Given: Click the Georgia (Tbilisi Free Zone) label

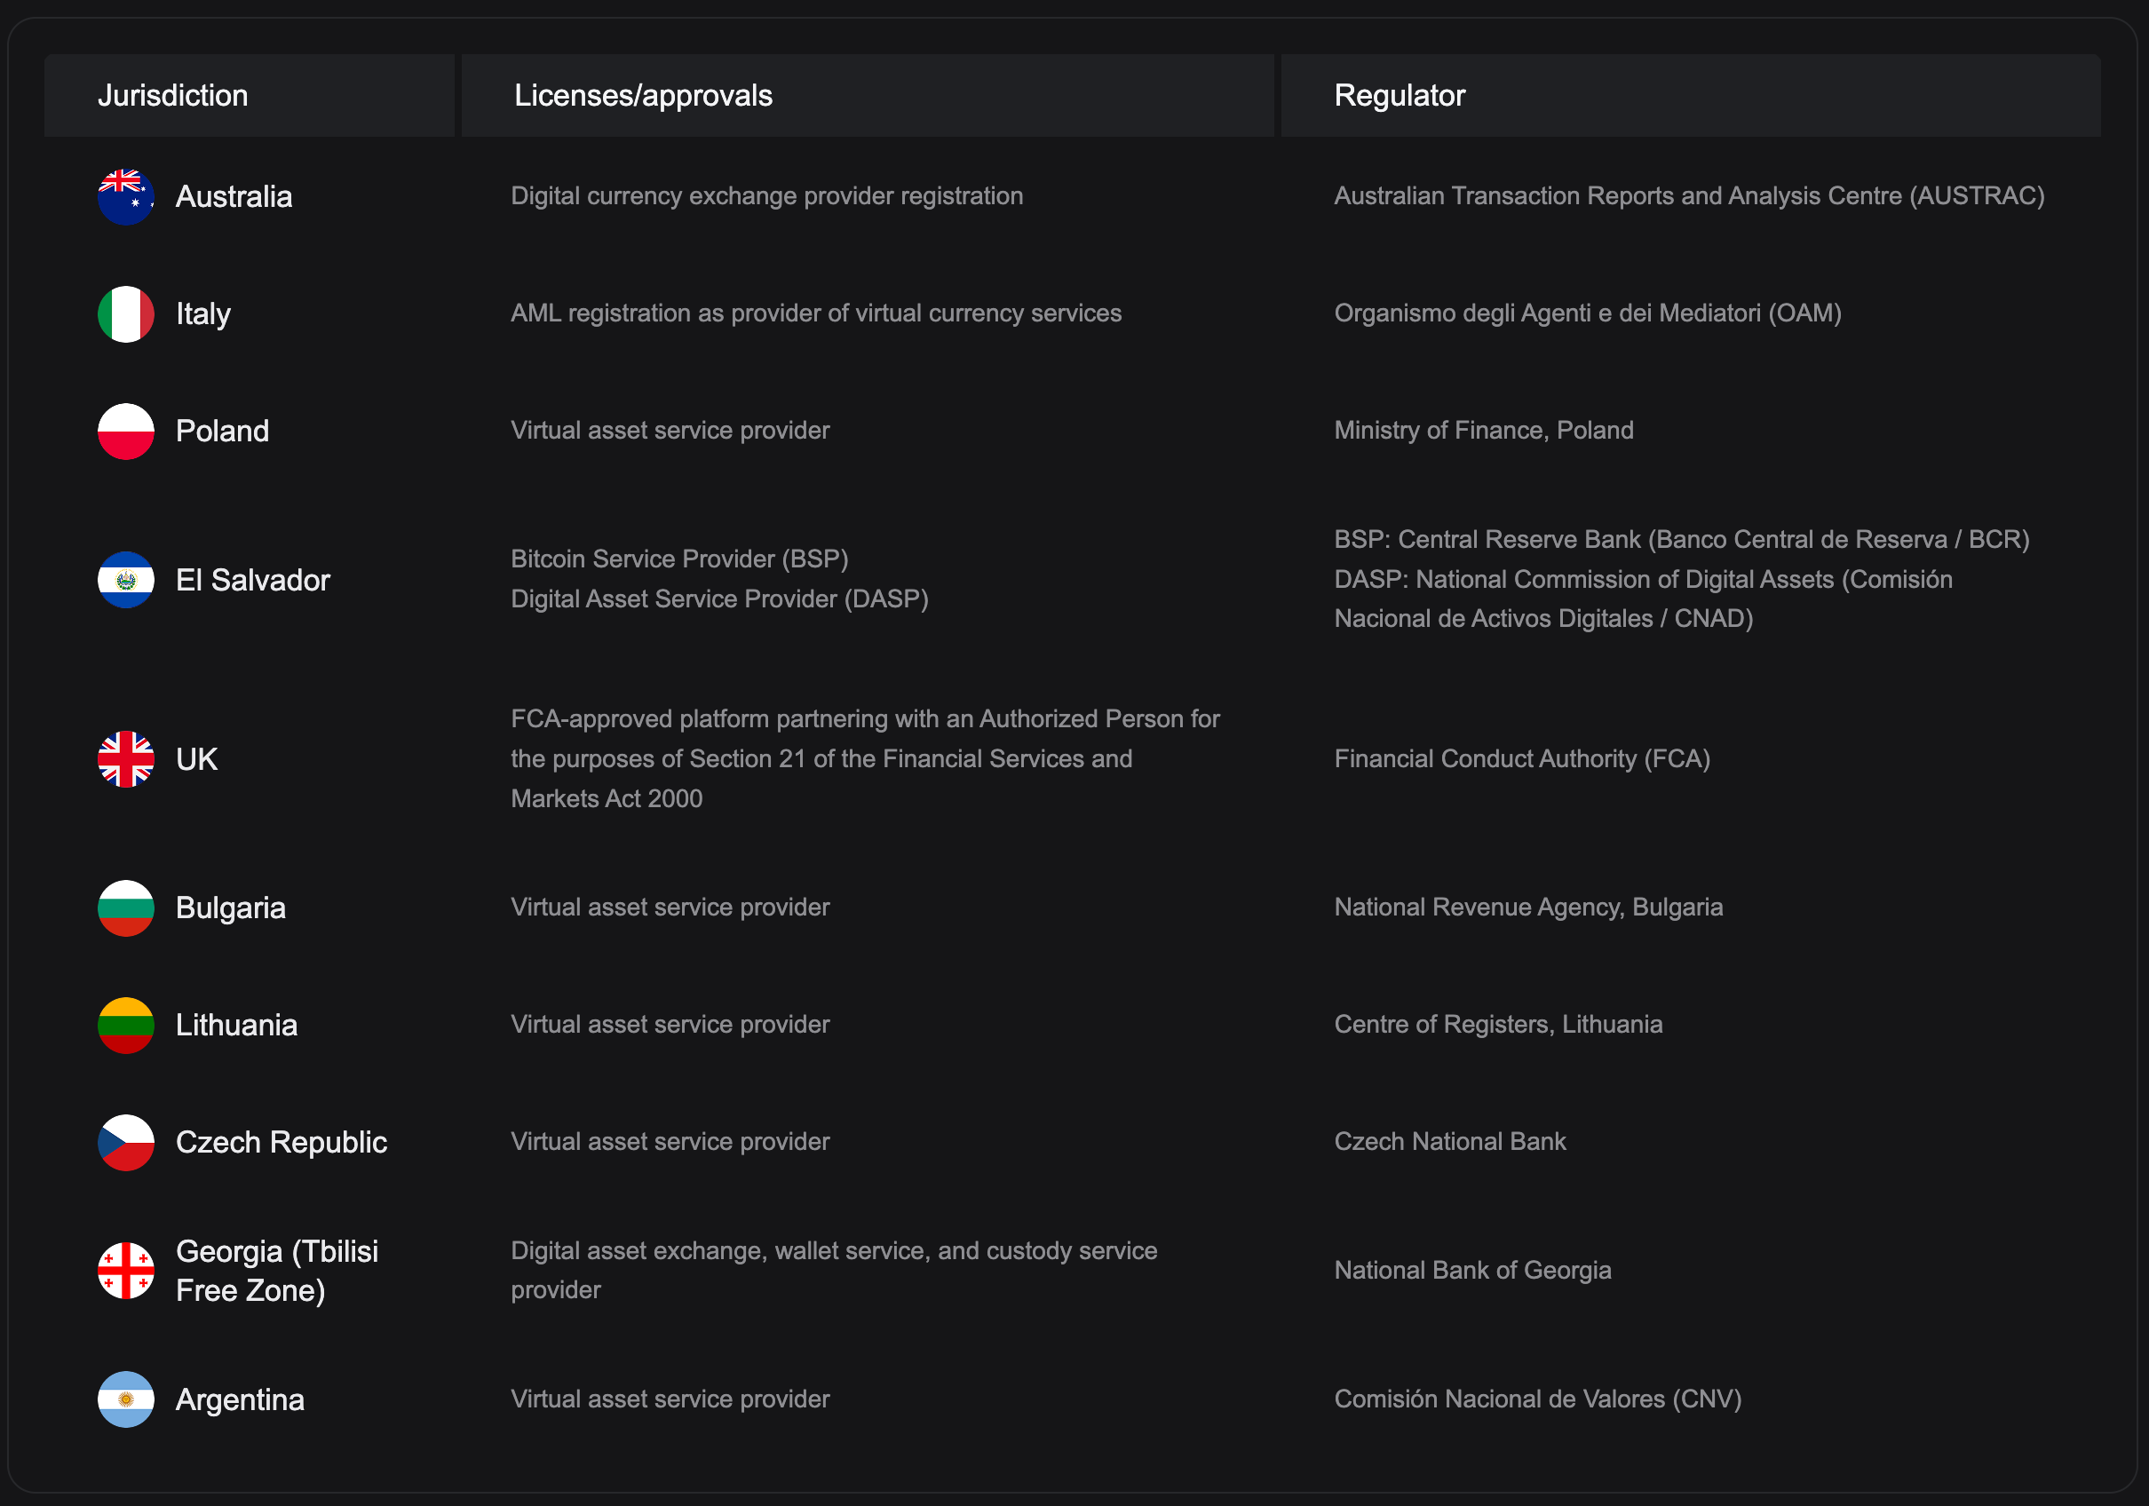Looking at the screenshot, I should click(x=276, y=1270).
